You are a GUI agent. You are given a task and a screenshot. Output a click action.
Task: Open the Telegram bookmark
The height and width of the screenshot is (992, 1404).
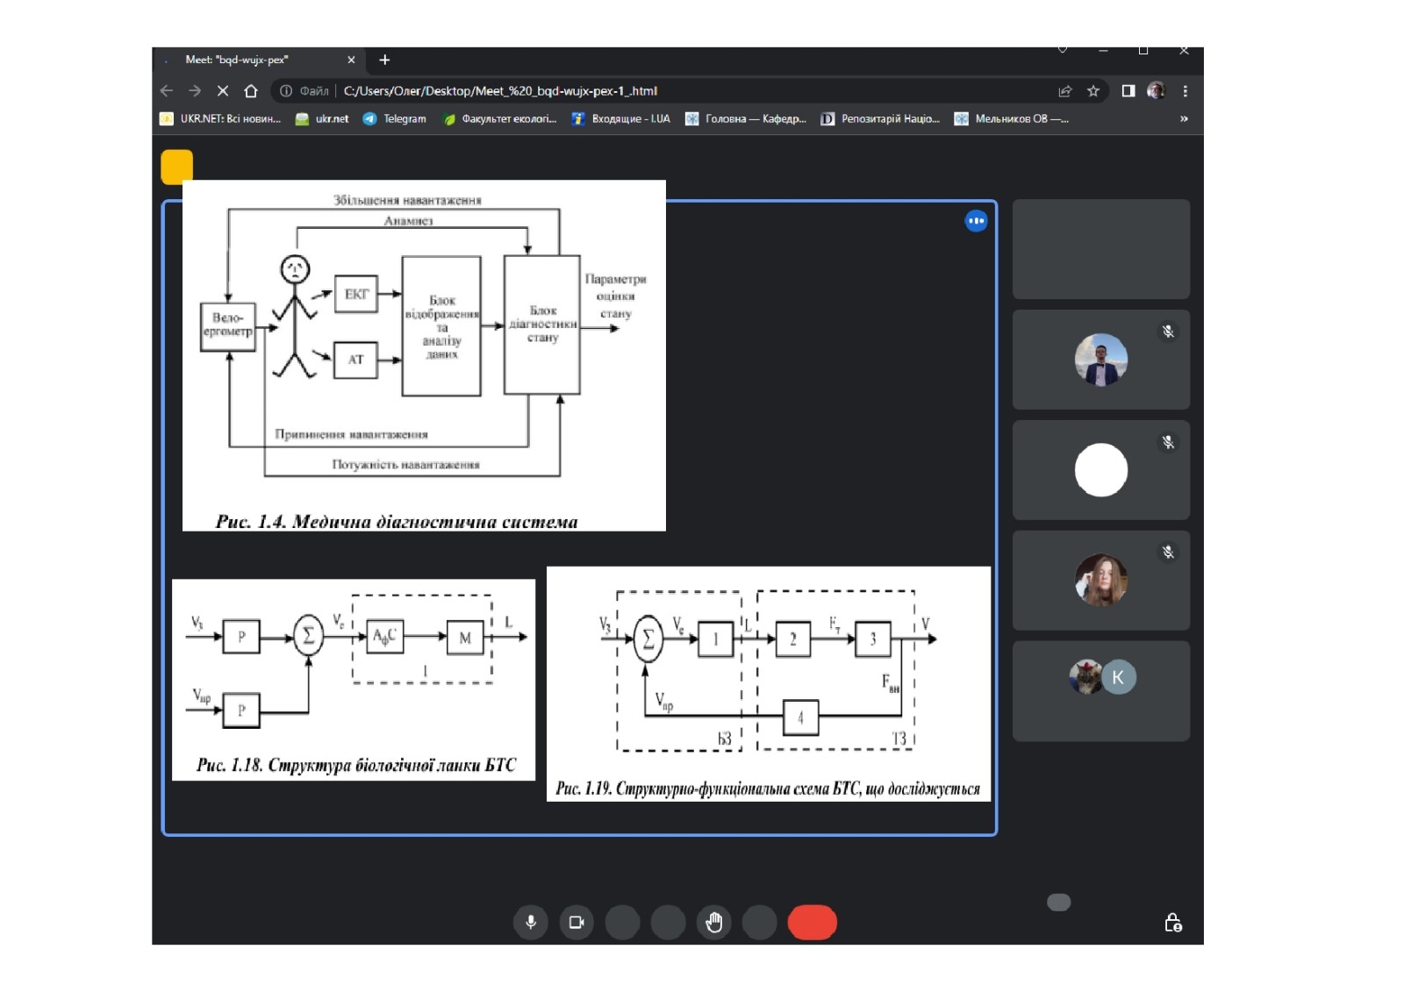(395, 119)
